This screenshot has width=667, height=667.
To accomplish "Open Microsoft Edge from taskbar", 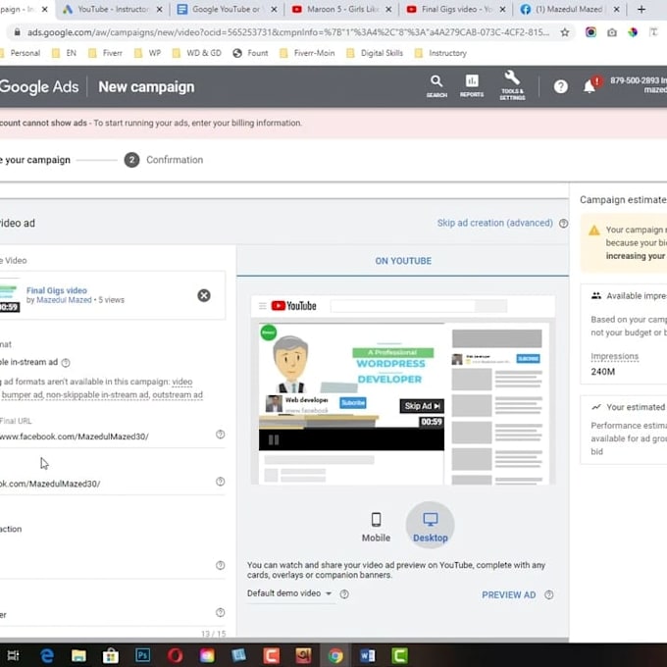I will point(47,655).
